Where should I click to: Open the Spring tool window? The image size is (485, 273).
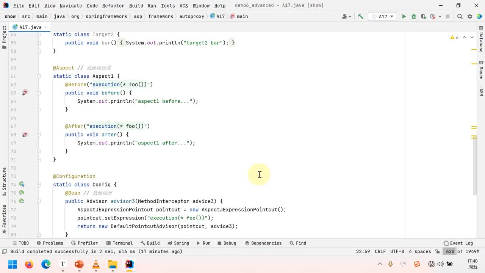(178, 243)
